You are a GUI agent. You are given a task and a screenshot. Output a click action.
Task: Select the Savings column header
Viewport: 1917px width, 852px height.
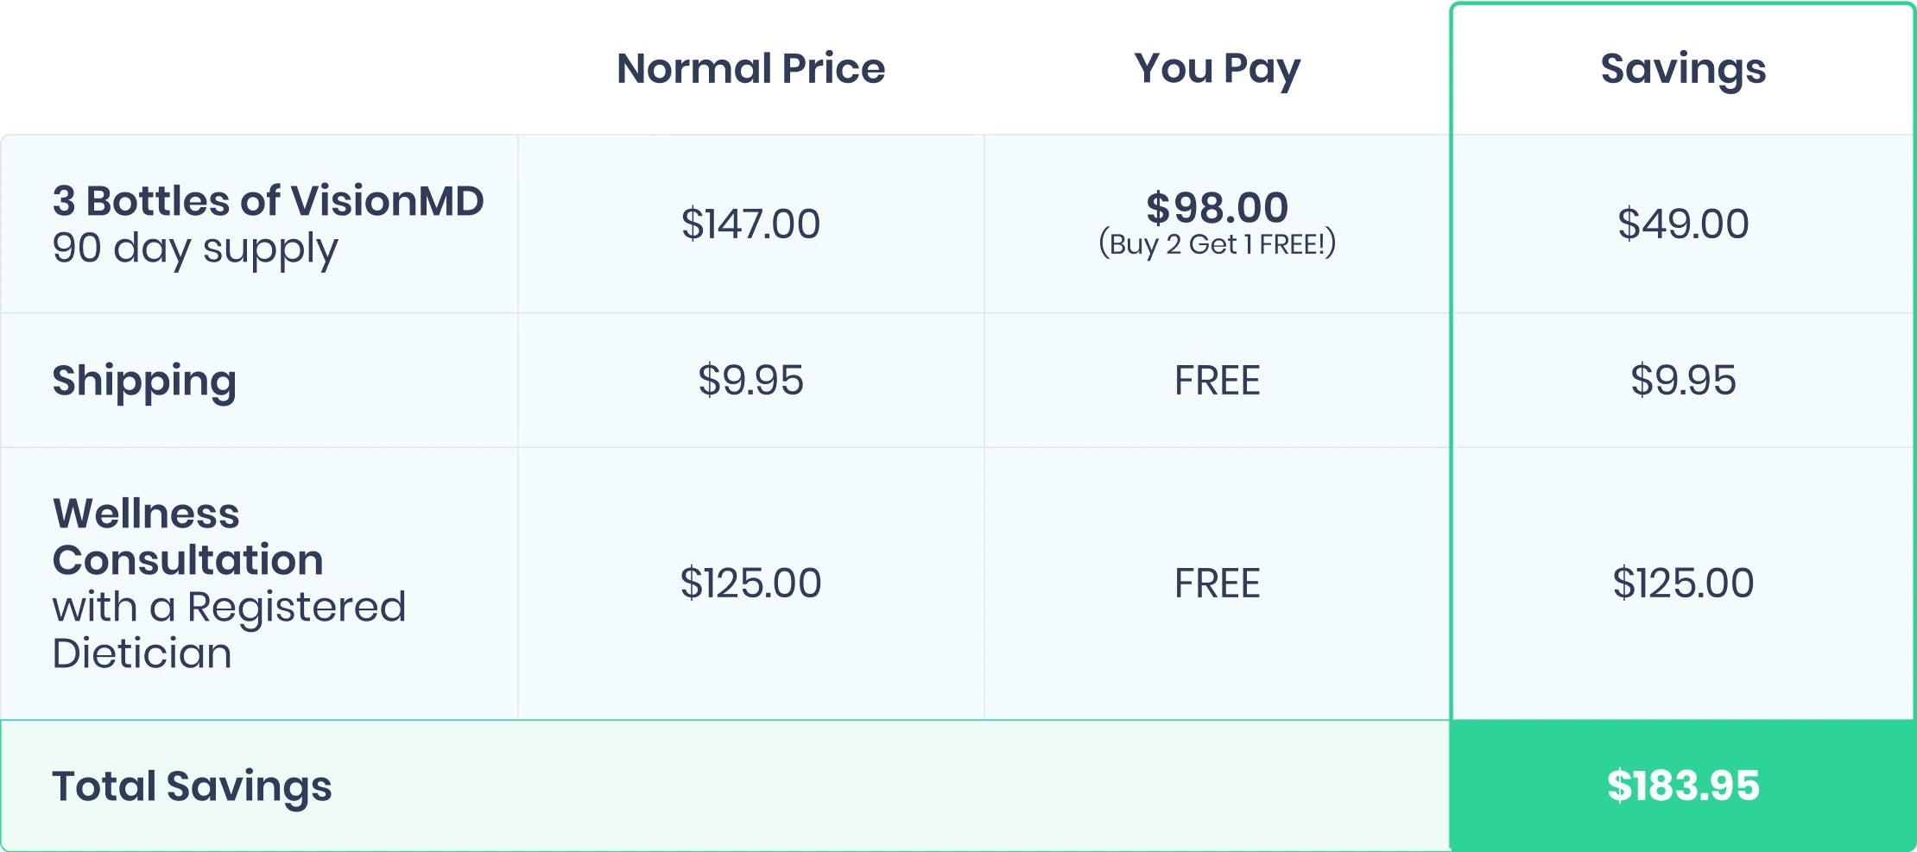coord(1683,68)
